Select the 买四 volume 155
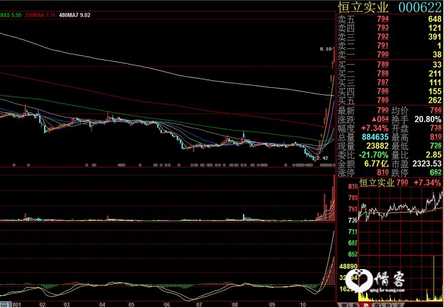 pos(435,91)
